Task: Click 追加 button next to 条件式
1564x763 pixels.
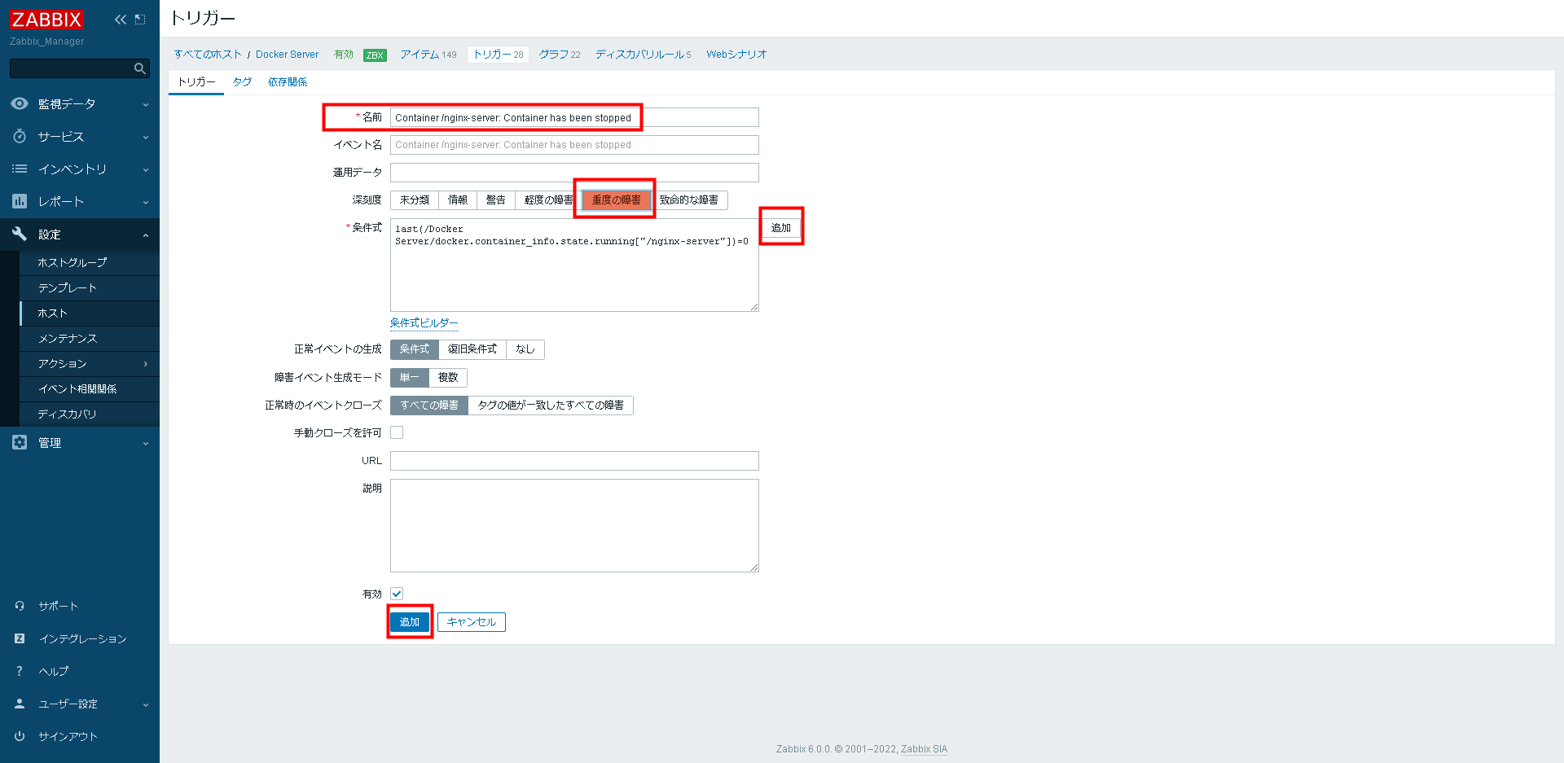Action: pos(781,228)
